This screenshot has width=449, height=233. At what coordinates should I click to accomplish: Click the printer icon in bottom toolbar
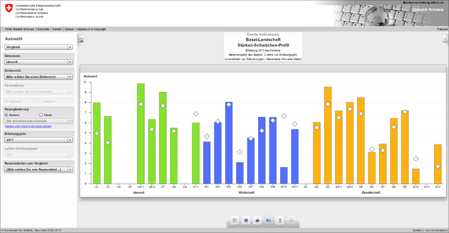(x=257, y=221)
